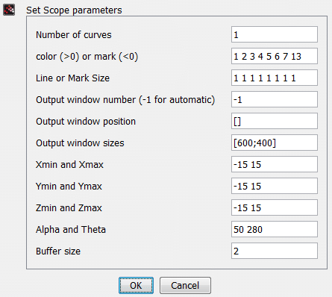
Task: Click the Scope dialog icon at top left
Action: [9, 10]
